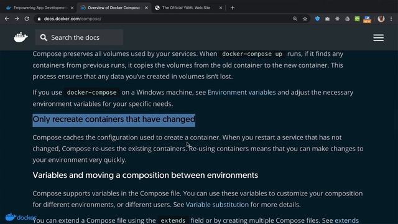Open the green extension icon
The height and width of the screenshot is (224, 398).
click(357, 19)
